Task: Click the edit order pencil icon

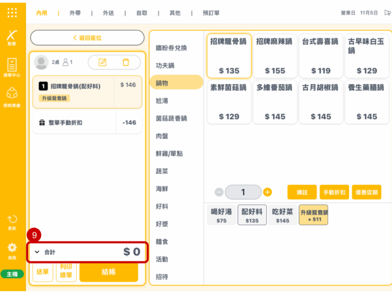Action: click(103, 62)
